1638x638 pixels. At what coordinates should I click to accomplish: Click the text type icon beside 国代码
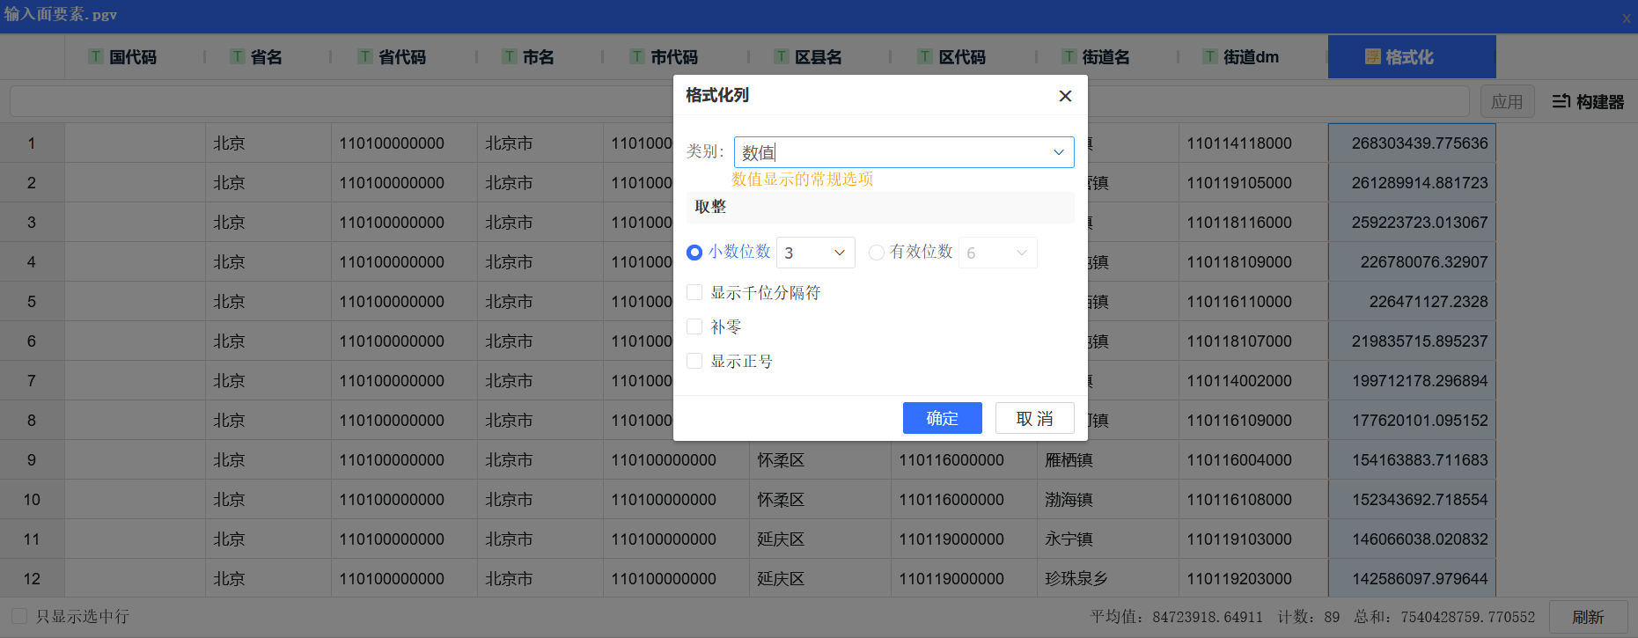96,56
